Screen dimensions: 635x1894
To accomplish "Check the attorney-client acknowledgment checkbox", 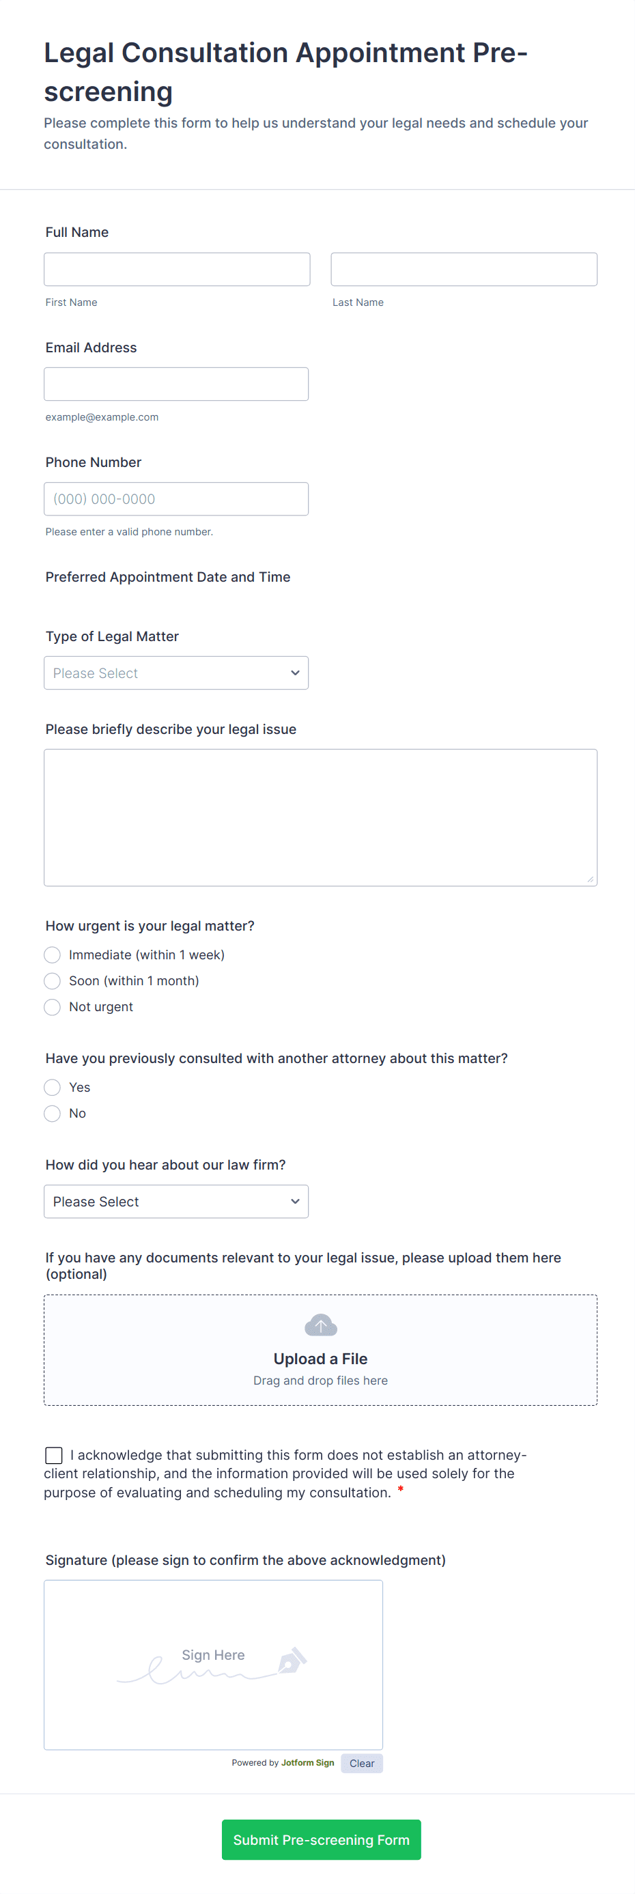I will 54,1455.
